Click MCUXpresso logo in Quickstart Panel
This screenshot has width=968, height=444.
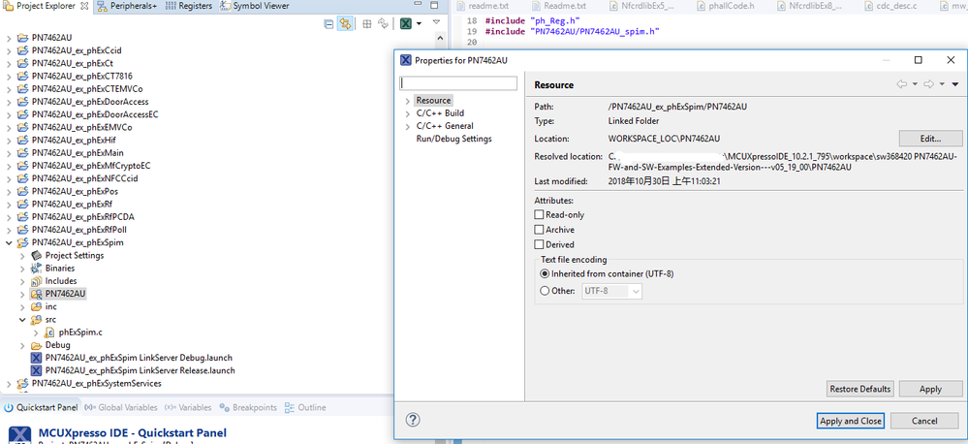pyautogui.click(x=20, y=434)
